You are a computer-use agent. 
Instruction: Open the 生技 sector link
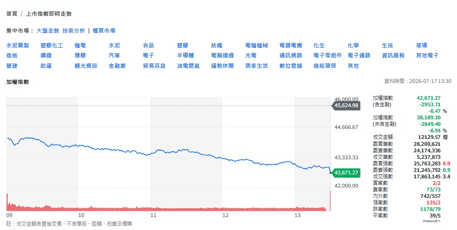[387, 46]
